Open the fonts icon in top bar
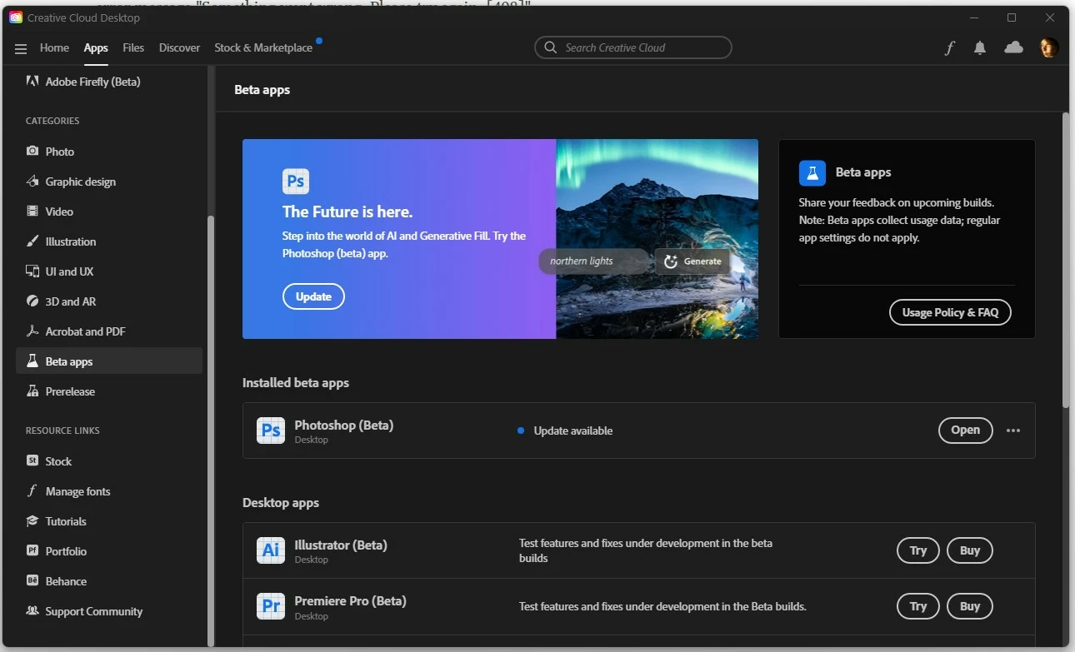Viewport: 1075px width, 652px height. (x=949, y=48)
